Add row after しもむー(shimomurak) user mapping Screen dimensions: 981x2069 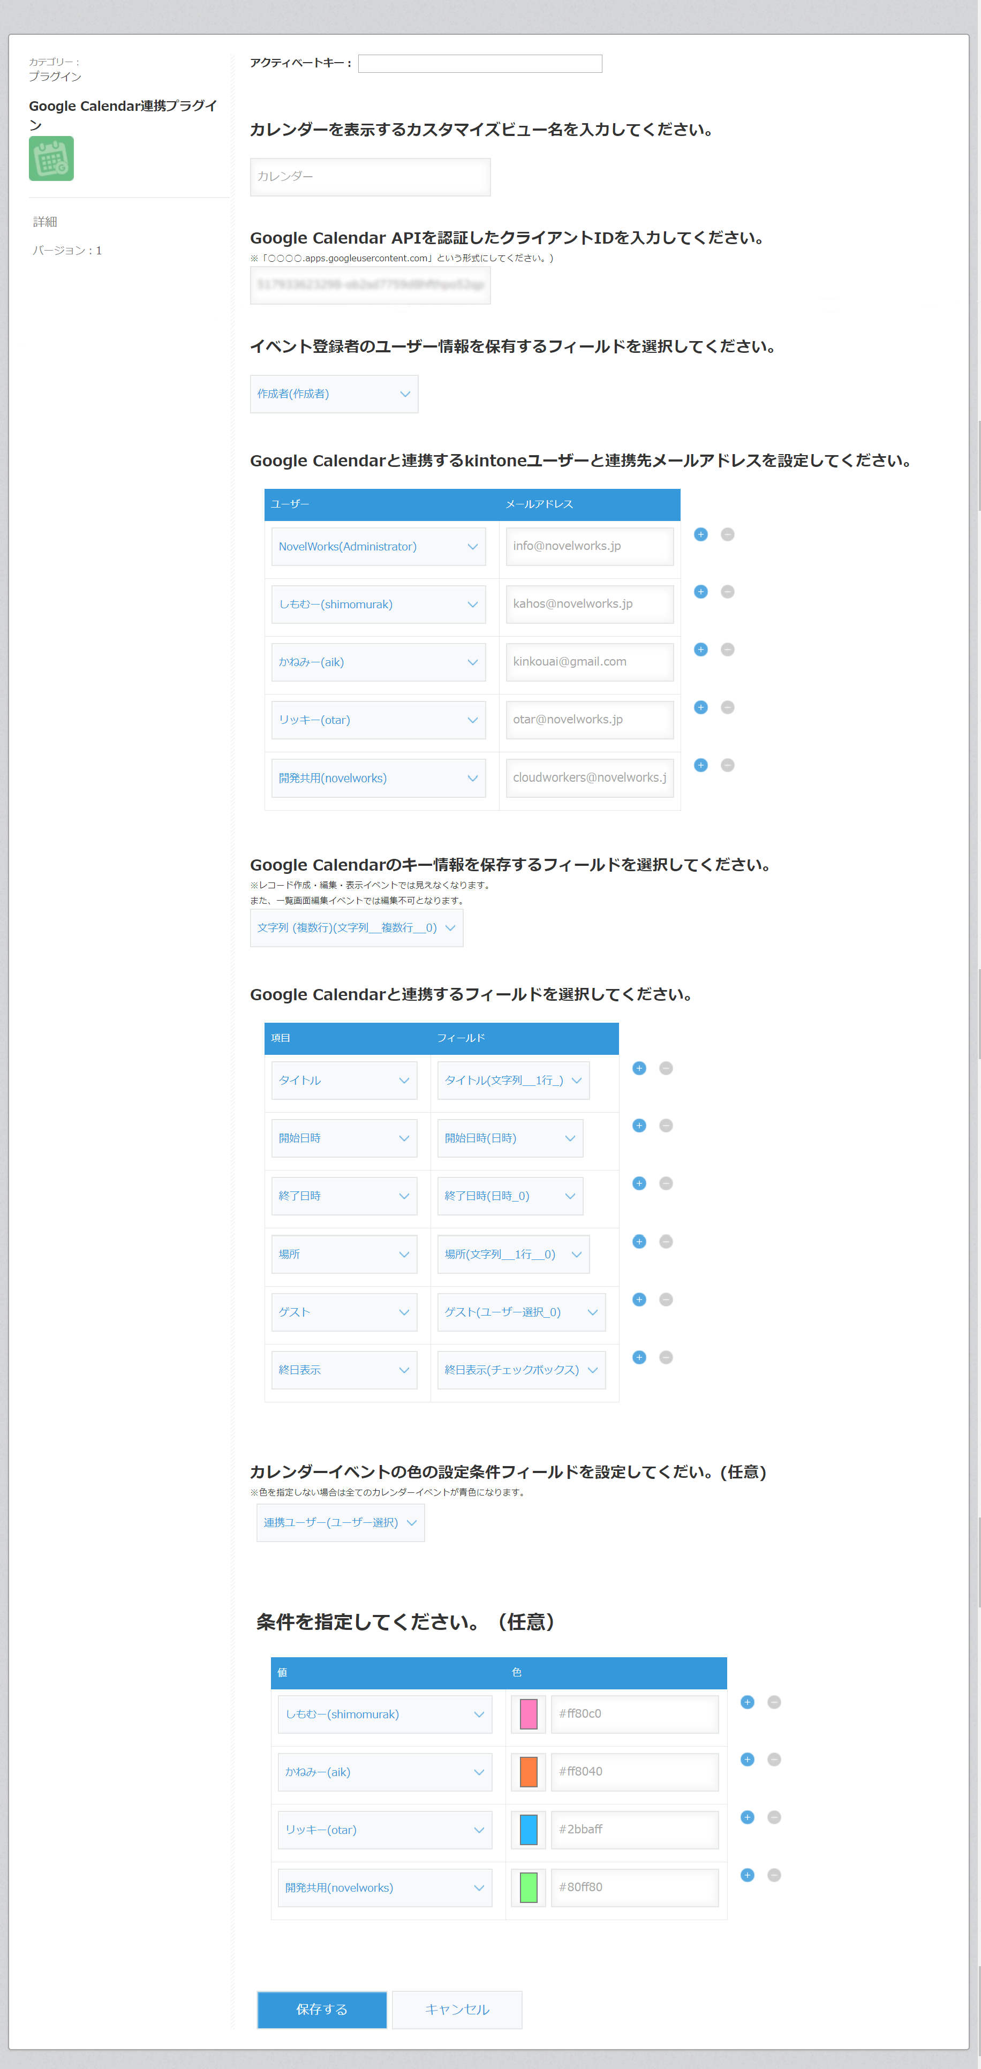pos(700,592)
